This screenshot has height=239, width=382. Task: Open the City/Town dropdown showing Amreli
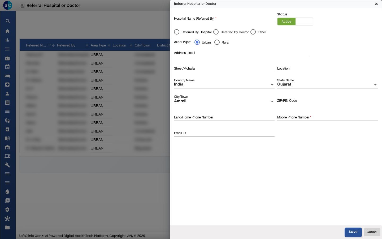[224, 101]
